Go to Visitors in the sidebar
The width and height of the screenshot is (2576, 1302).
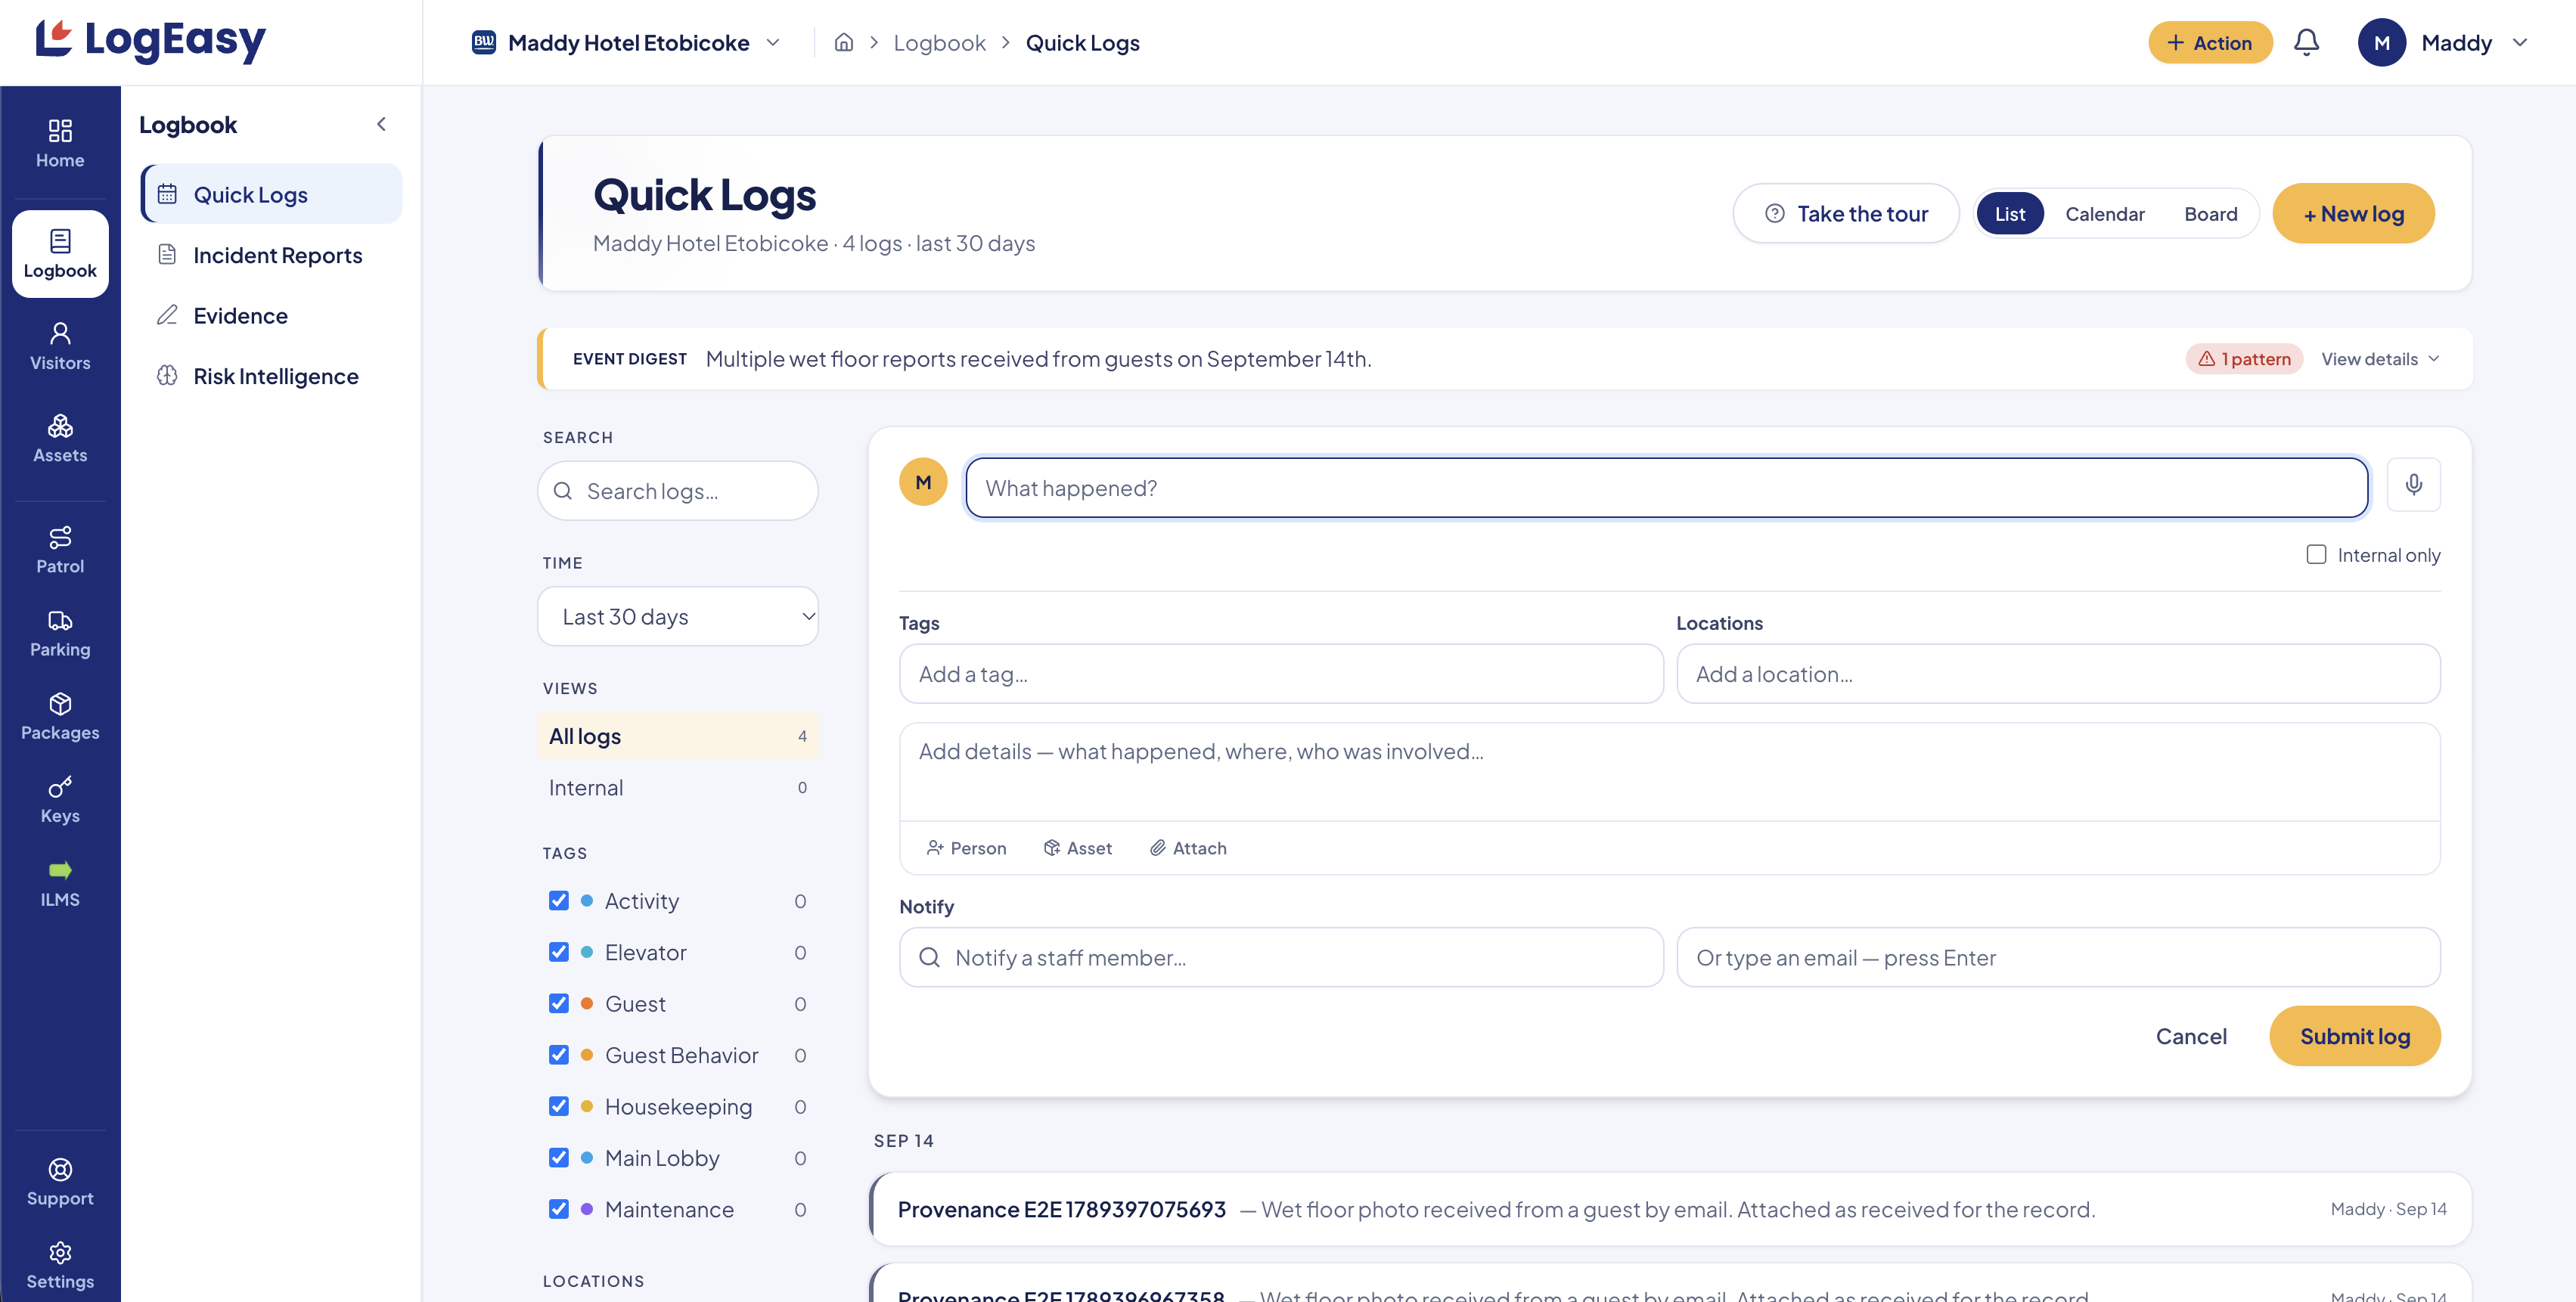[x=60, y=346]
